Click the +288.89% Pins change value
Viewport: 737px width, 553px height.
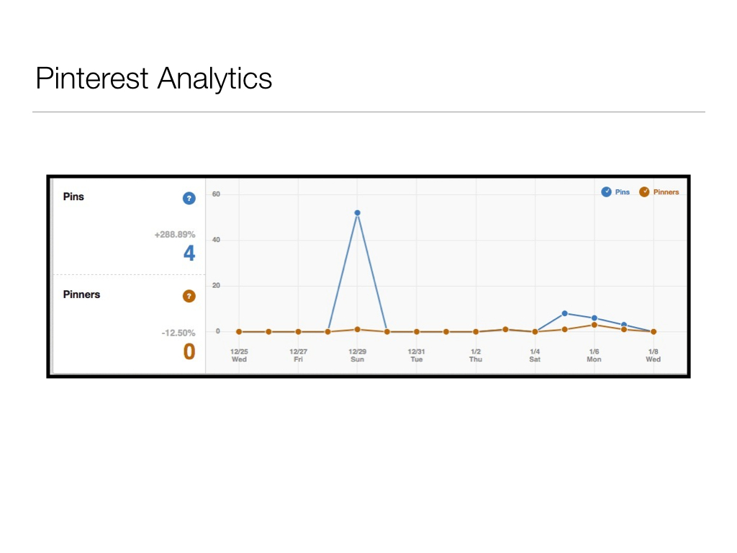[174, 235]
